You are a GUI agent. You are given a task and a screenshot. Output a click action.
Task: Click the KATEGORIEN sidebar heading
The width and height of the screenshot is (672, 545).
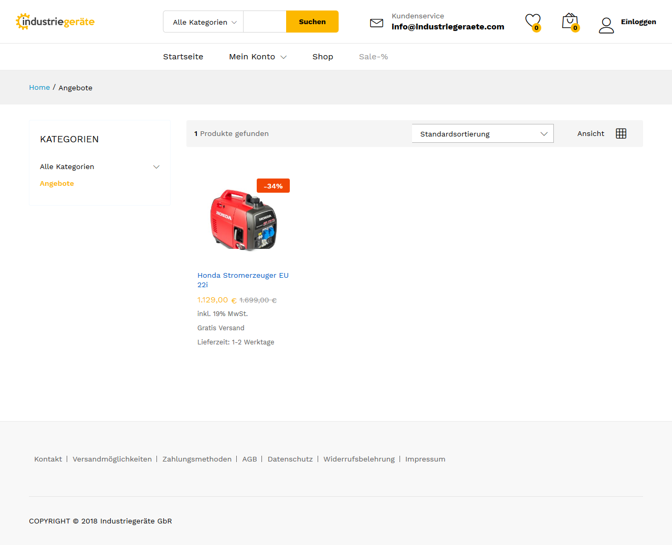click(x=69, y=139)
